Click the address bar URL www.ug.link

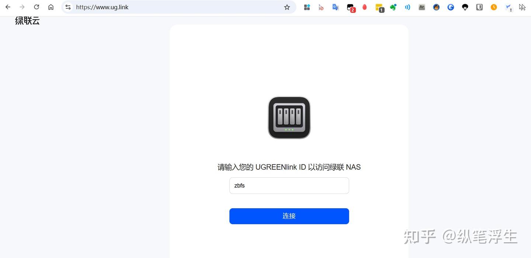102,7
